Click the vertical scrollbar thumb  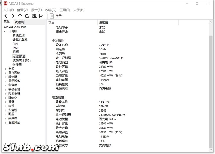point(211,92)
